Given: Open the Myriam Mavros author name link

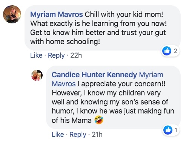Looking at the screenshot, I should (57, 15).
